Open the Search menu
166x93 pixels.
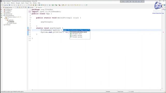click(23, 3)
